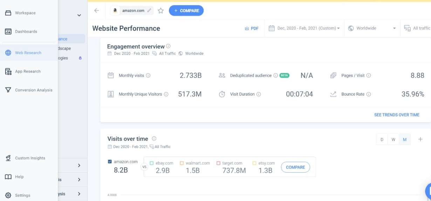Download the report as PDF
Screen dimensions: 431x201
point(252,28)
